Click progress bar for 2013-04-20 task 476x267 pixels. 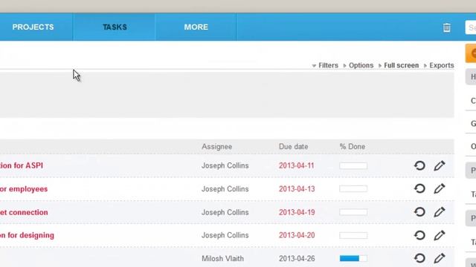click(353, 235)
